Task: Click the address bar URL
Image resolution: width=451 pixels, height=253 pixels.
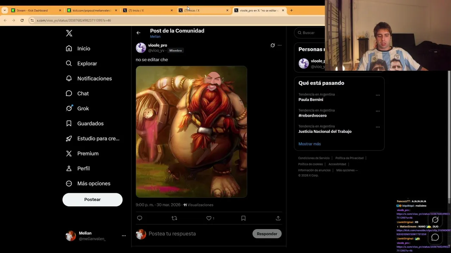Action: tap(74, 20)
